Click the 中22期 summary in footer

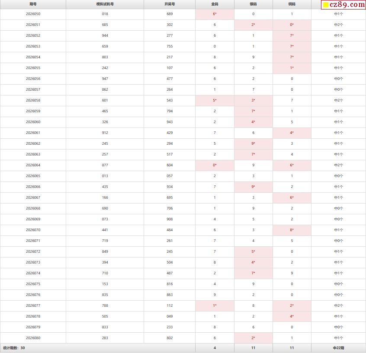[338, 348]
